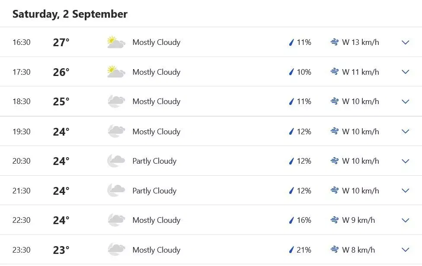Image resolution: width=422 pixels, height=266 pixels.
Task: Expand details for the 18:30 hour
Action: (405, 101)
